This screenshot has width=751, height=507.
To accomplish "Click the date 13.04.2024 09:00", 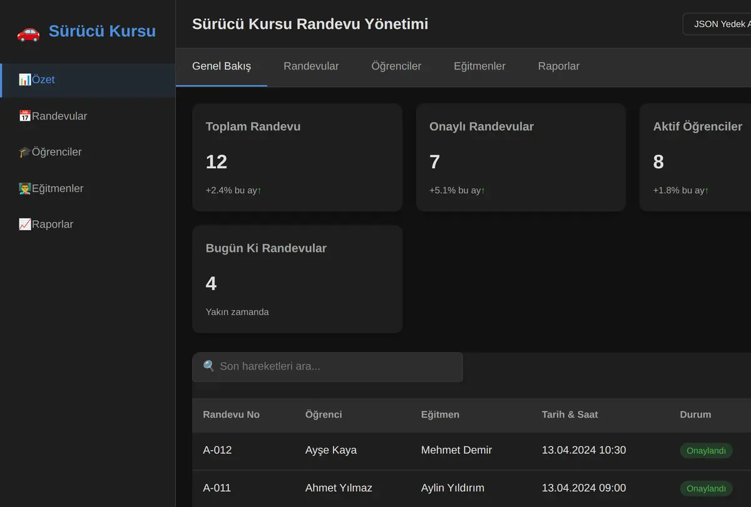I will (x=584, y=488).
